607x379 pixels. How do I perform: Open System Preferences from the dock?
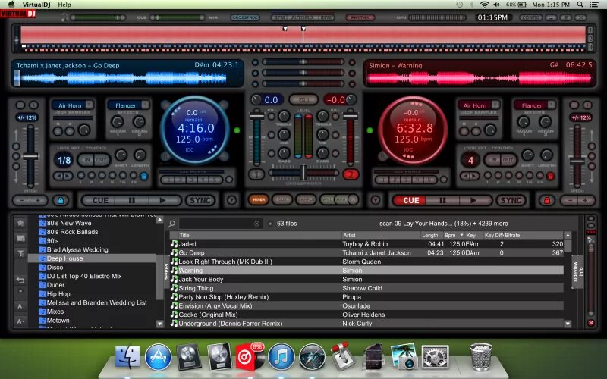pos(435,356)
